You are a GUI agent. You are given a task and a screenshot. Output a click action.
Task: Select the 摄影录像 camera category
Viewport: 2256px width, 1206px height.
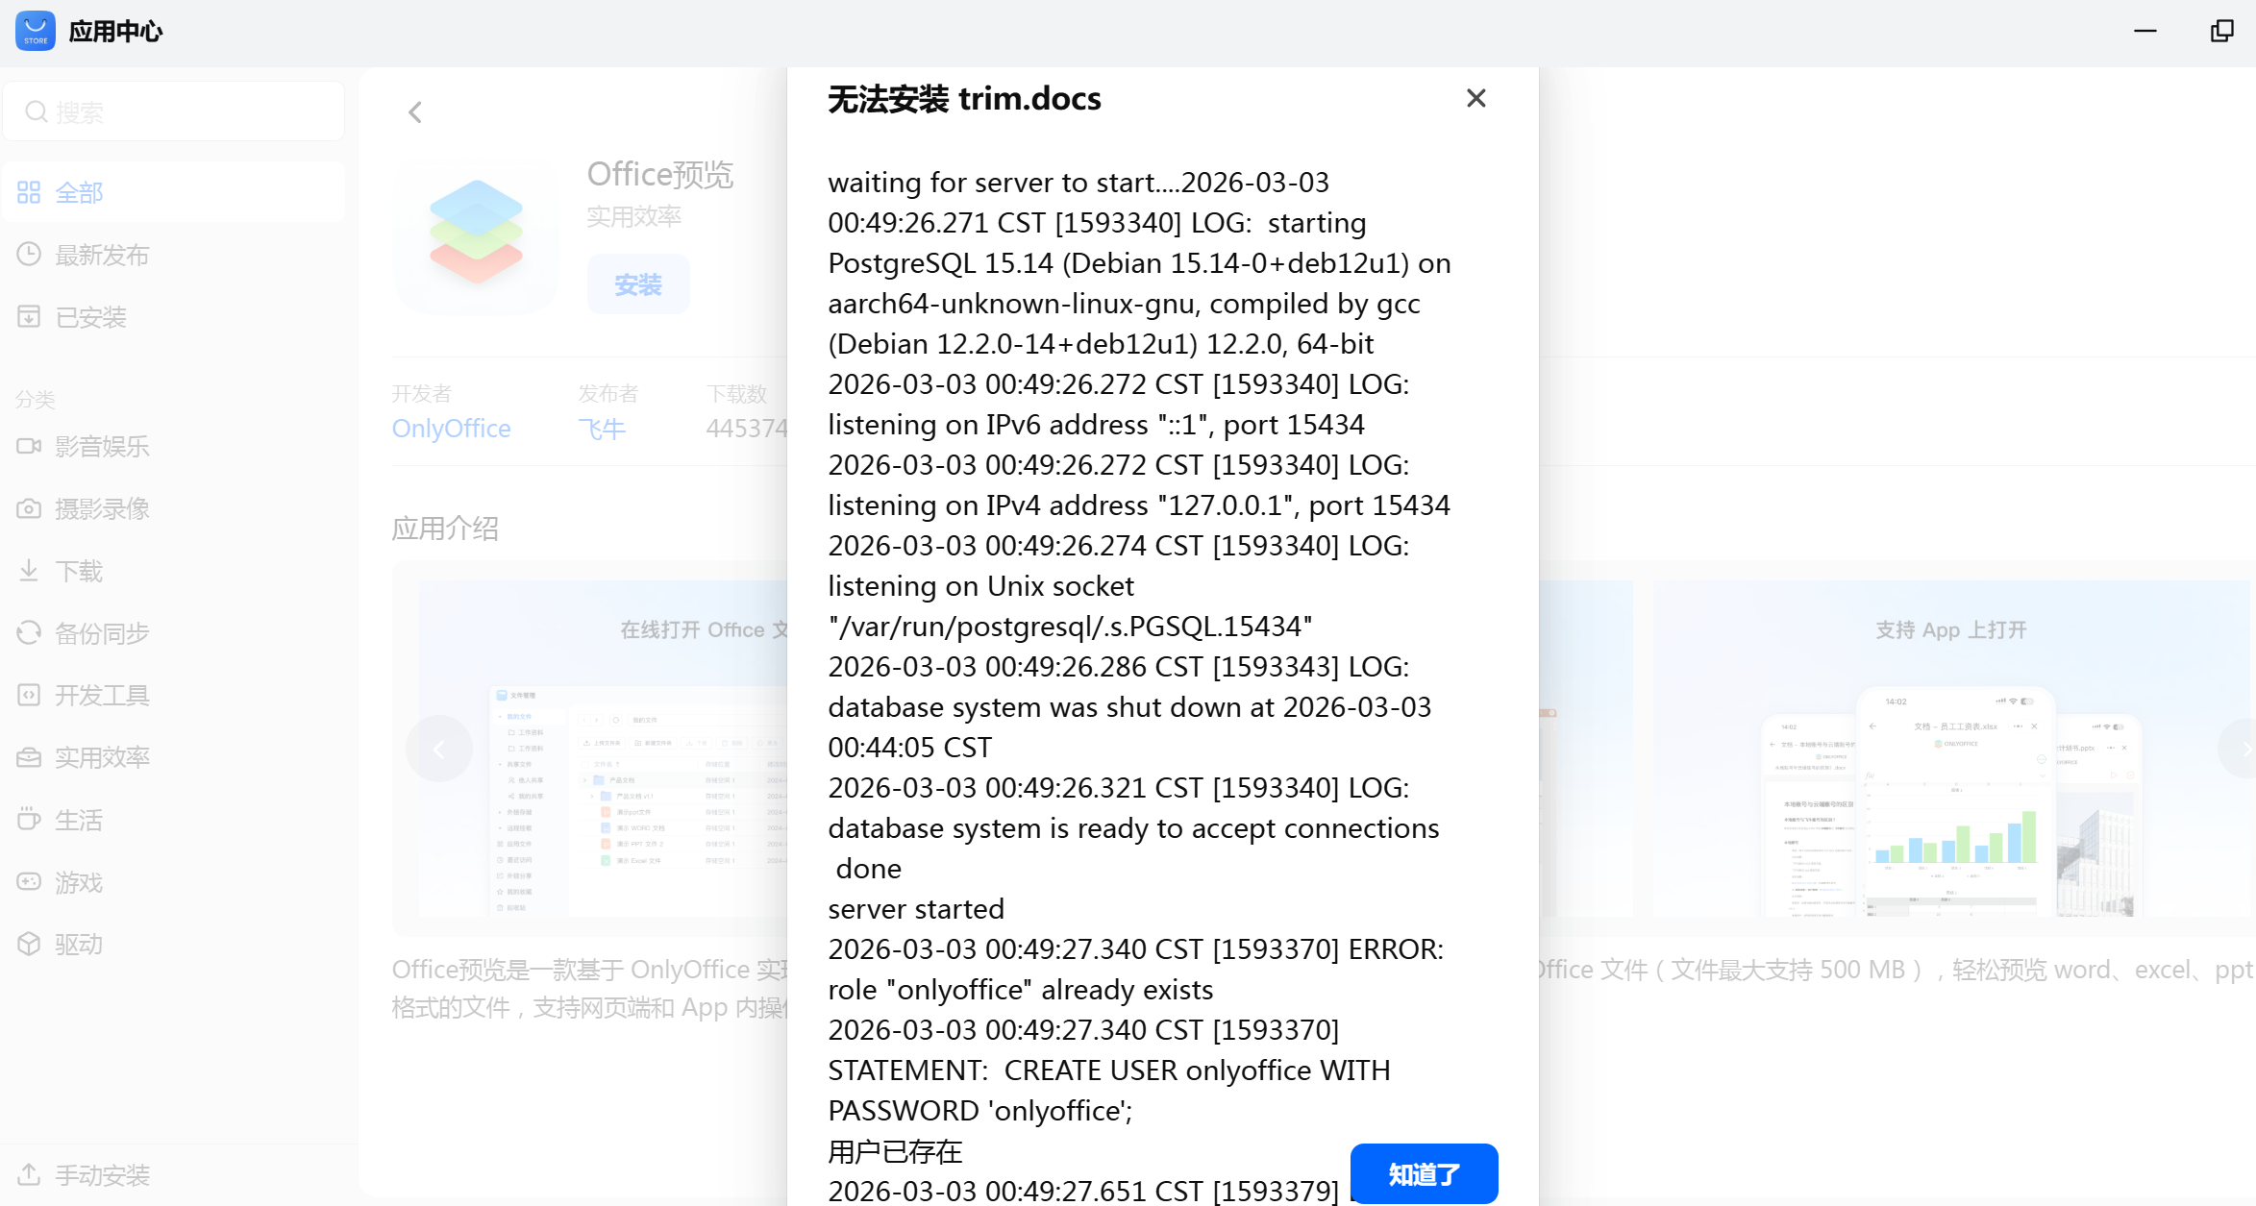(x=102, y=509)
